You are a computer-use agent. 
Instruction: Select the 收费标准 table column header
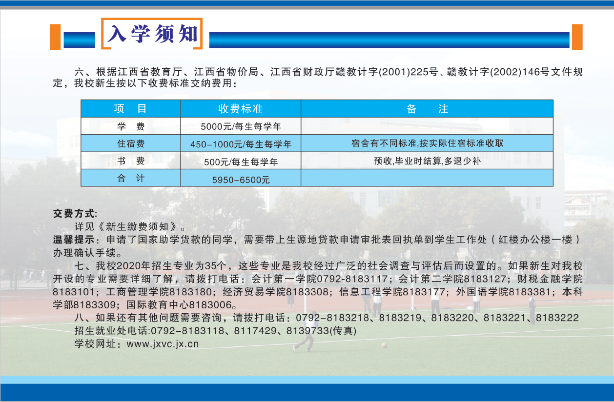click(240, 109)
